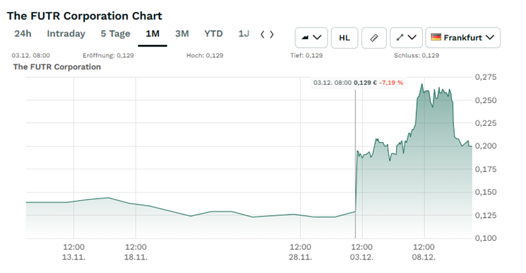The image size is (526, 273).
Task: Click the 'Eröffnung: 0,129' value
Action: (108, 56)
